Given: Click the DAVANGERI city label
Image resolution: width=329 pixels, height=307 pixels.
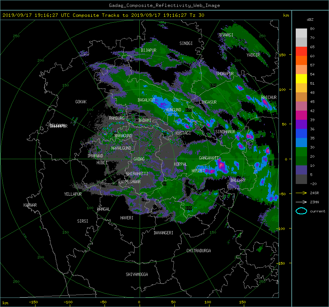Looking at the screenshot, I should pyautogui.click(x=163, y=233).
